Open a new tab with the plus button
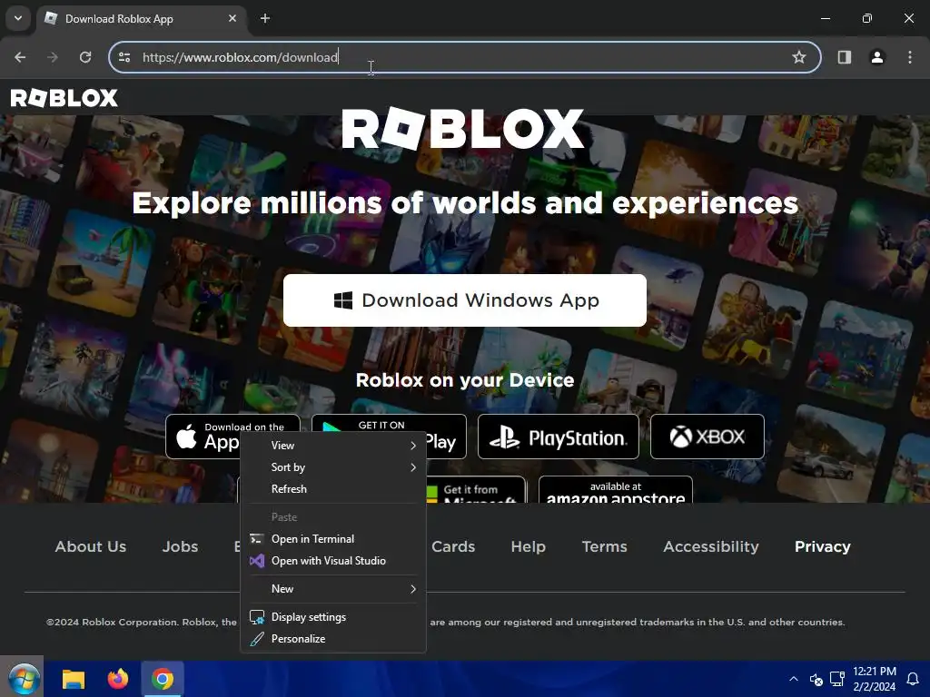 (x=265, y=18)
